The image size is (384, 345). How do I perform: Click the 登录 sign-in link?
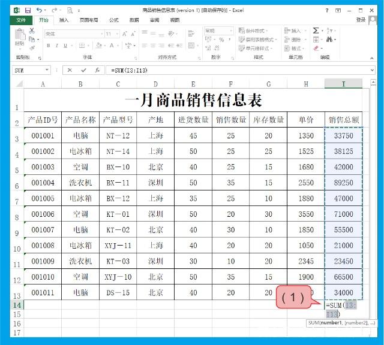361,20
